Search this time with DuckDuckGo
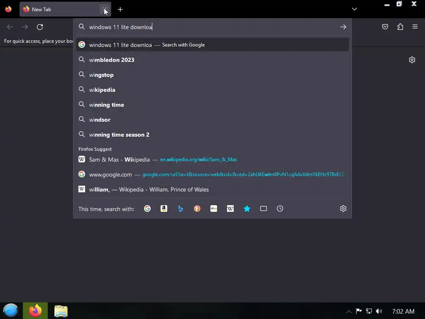This screenshot has width=425, height=319. 197,209
